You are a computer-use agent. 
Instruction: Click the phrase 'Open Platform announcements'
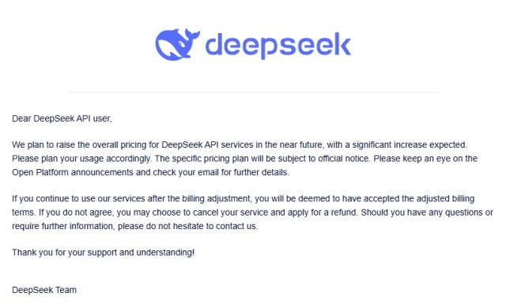click(73, 172)
